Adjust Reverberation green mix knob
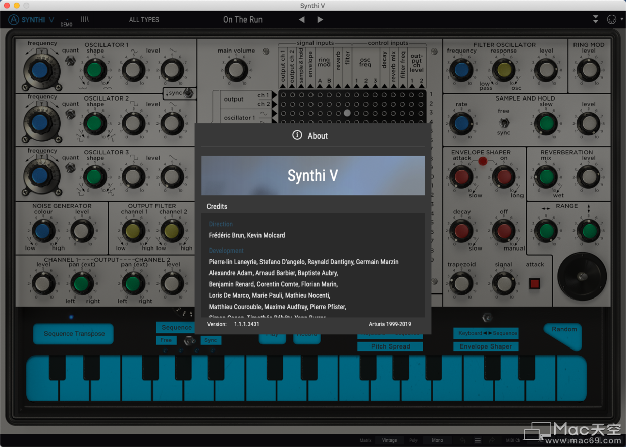 (546, 177)
